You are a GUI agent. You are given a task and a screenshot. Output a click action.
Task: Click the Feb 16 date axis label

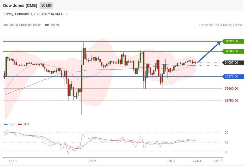[x=218, y=161]
